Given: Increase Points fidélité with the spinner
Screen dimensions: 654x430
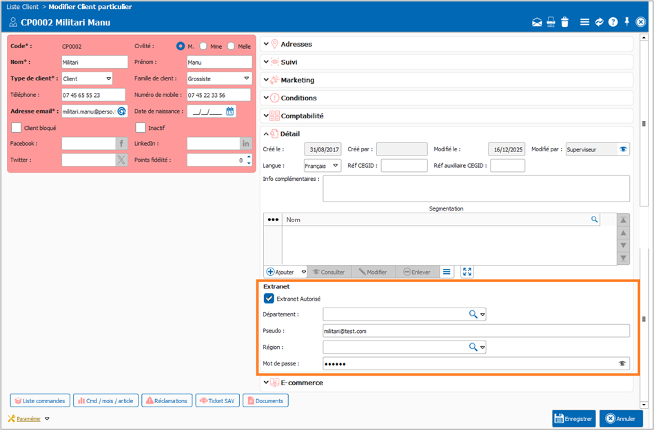Looking at the screenshot, I should coord(249,157).
